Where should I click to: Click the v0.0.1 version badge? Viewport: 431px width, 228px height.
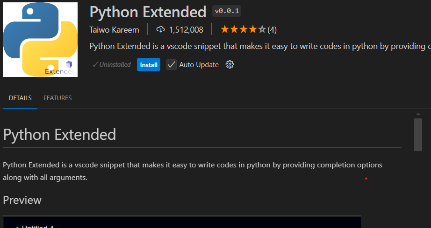[227, 11]
